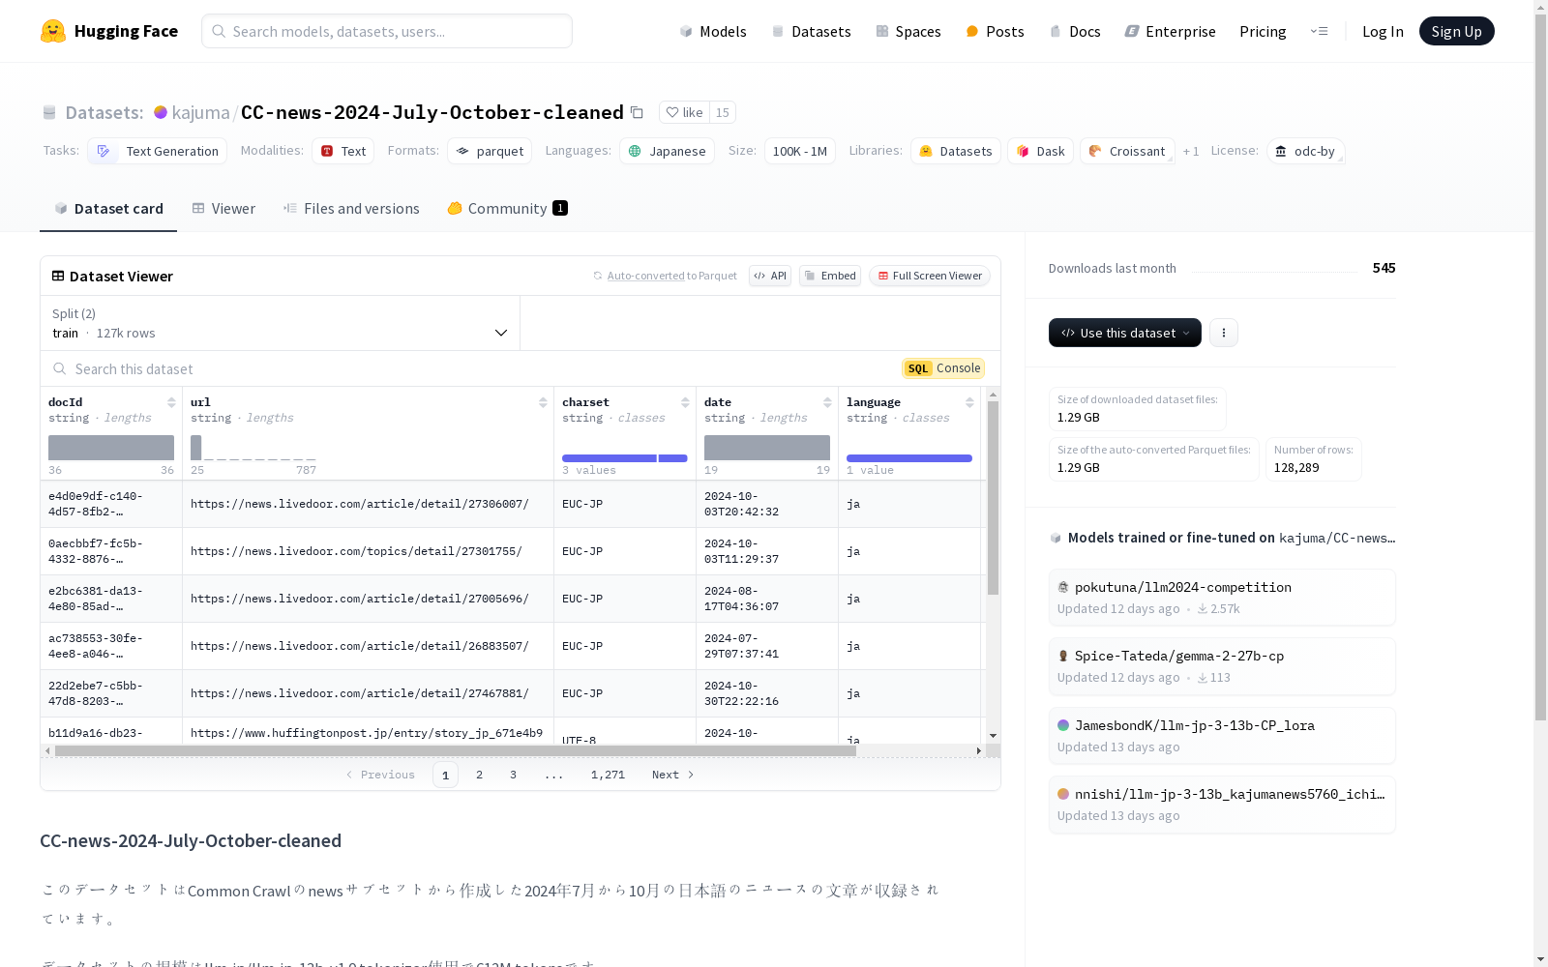Open the pokutuna/llm2024-competition model
The height and width of the screenshot is (967, 1548).
pos(1222,598)
